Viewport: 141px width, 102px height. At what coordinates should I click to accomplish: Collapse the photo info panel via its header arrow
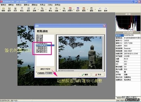click(139, 33)
